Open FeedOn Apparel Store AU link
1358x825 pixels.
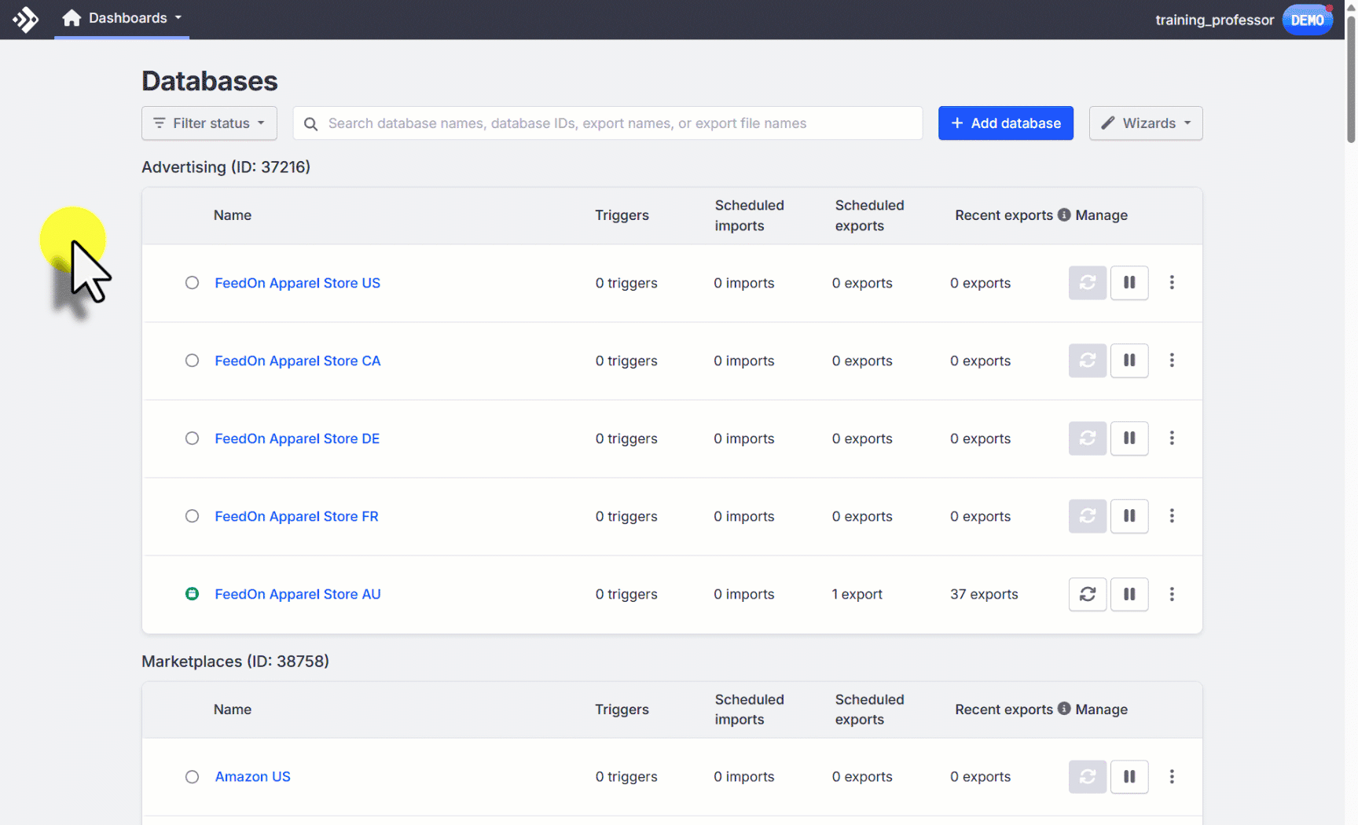click(x=297, y=594)
